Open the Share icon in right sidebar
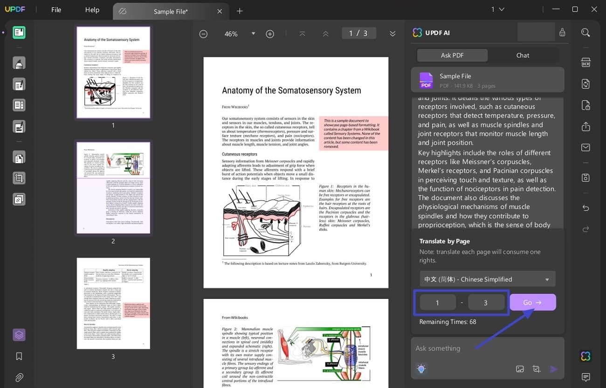The height and width of the screenshot is (388, 606). (x=585, y=126)
